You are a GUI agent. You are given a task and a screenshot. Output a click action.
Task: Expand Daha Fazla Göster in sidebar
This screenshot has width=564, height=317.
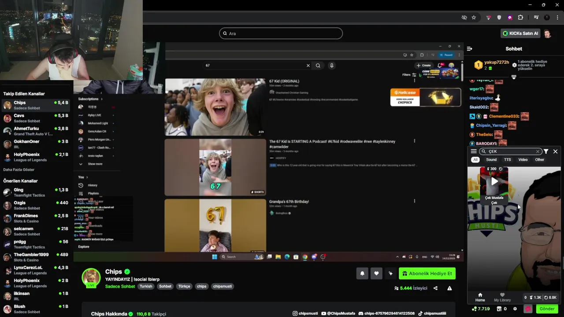19,170
